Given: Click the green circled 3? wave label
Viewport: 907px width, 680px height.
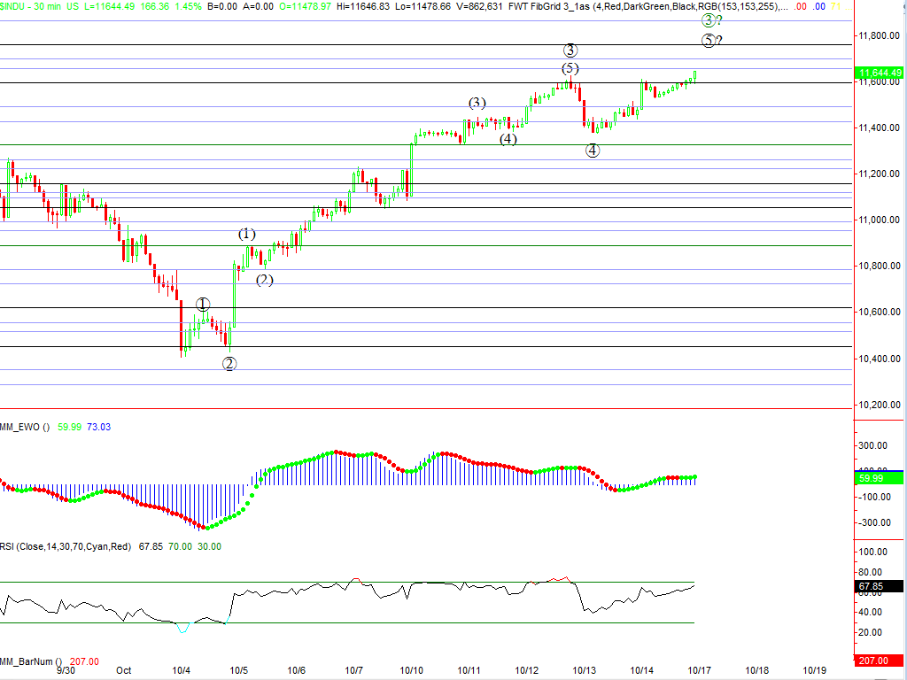Looking at the screenshot, I should tap(711, 20).
